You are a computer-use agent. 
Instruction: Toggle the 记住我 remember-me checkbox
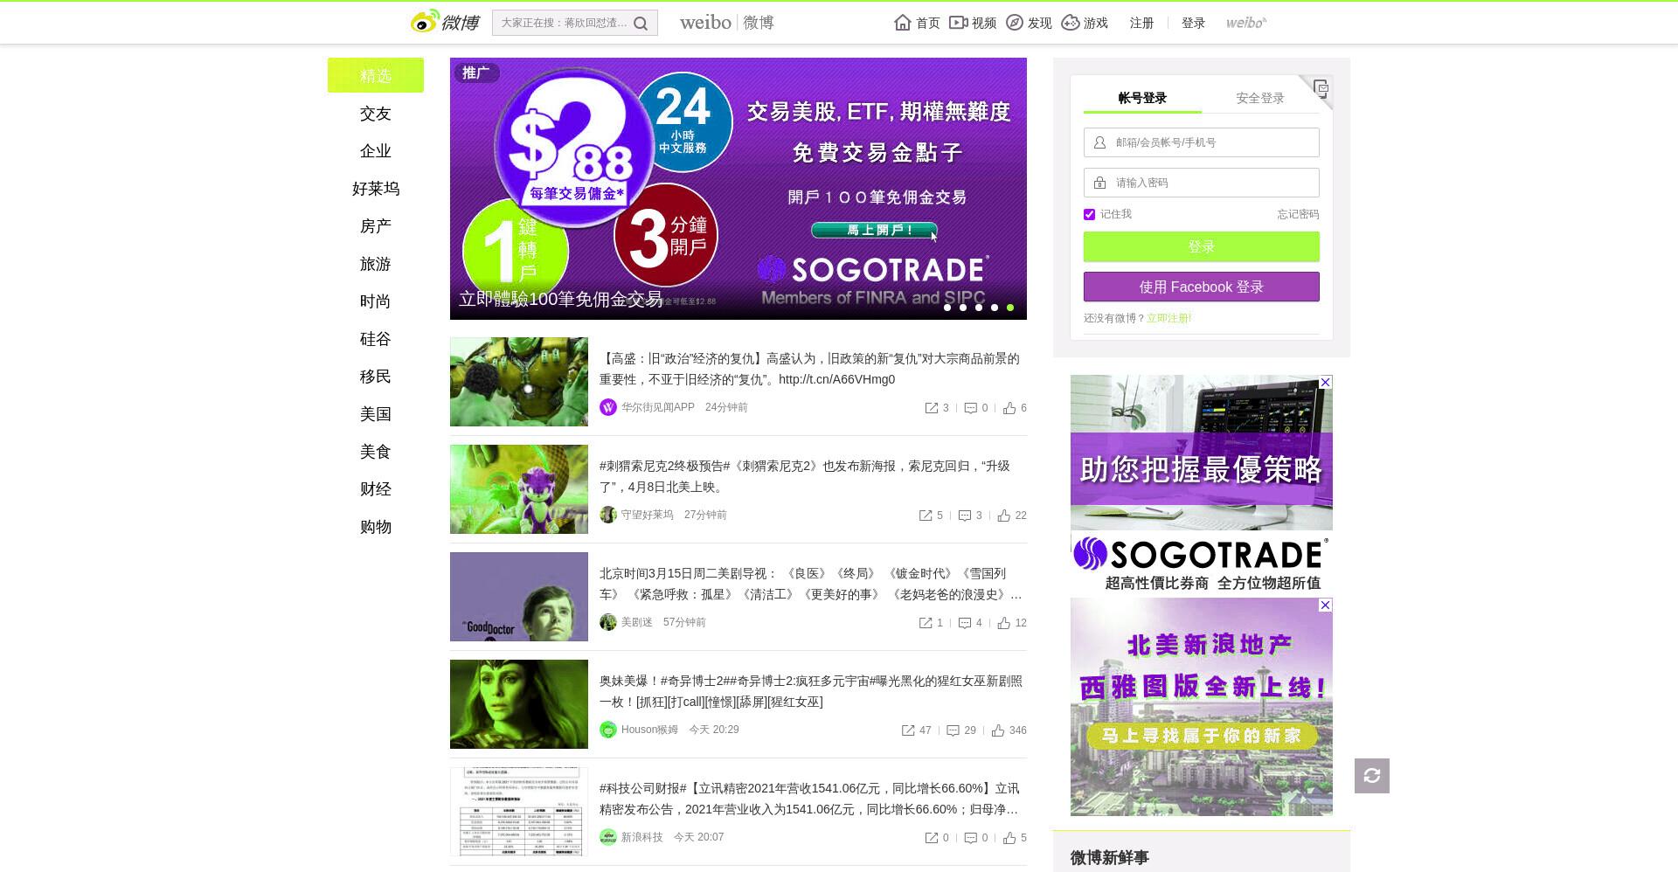(x=1090, y=214)
